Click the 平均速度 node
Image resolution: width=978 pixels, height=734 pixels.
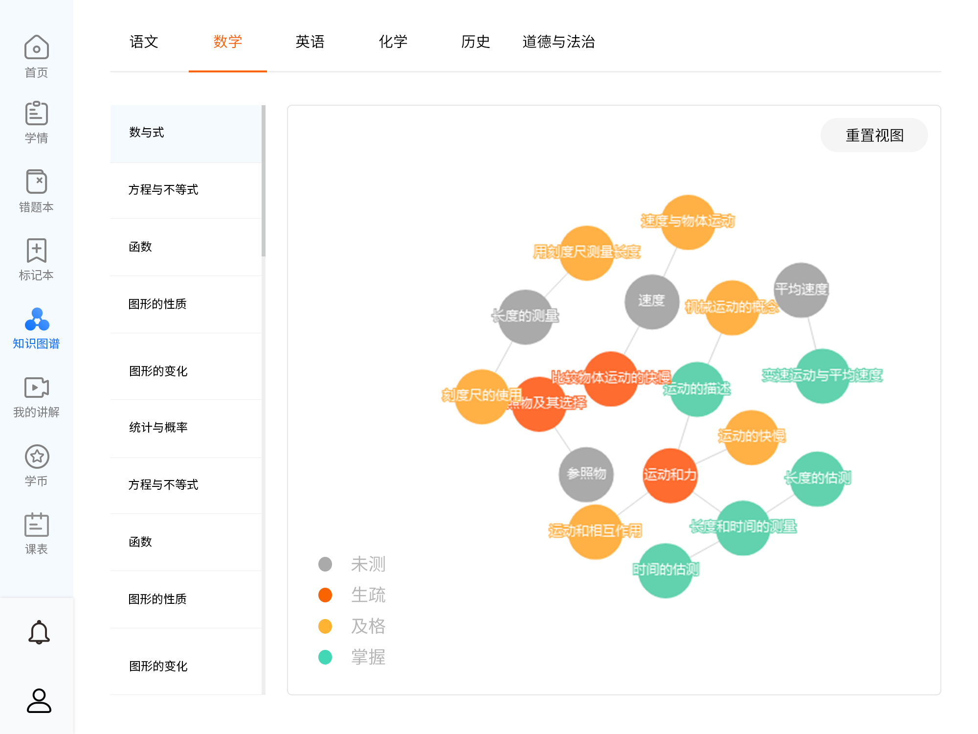point(801,290)
